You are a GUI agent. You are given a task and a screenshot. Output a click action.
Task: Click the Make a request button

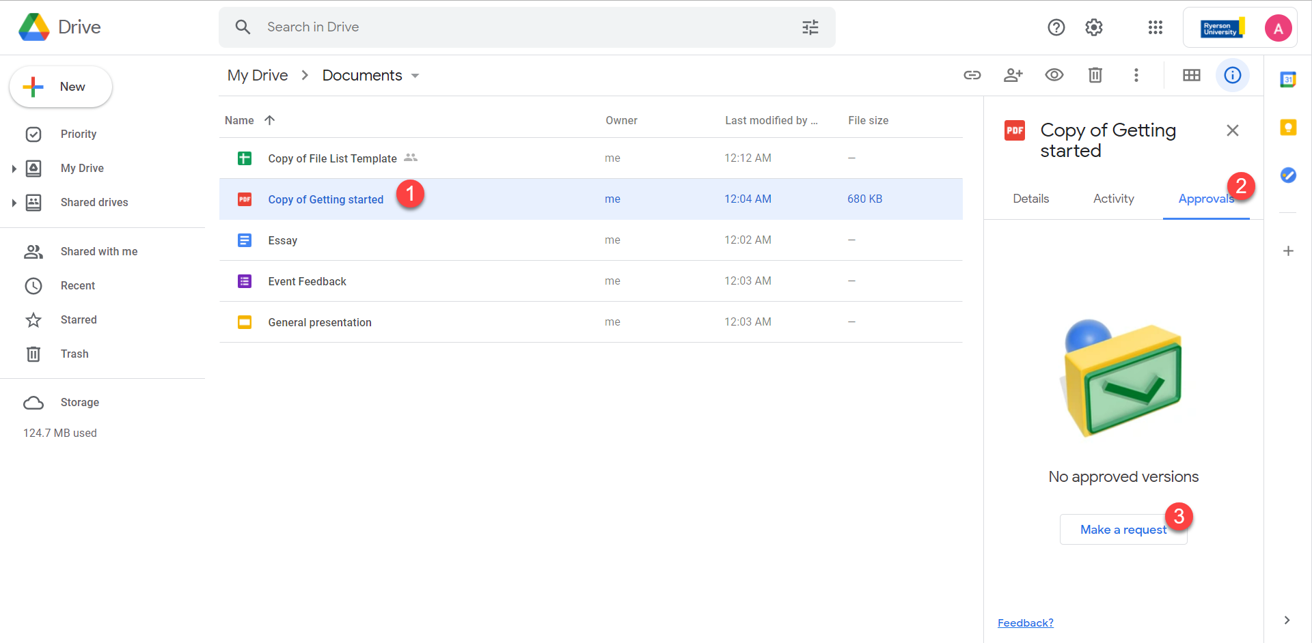[x=1123, y=530]
